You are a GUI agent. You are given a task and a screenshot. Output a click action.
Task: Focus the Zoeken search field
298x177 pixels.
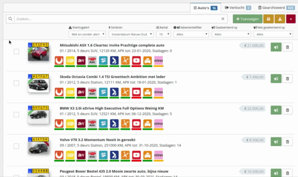point(118,19)
